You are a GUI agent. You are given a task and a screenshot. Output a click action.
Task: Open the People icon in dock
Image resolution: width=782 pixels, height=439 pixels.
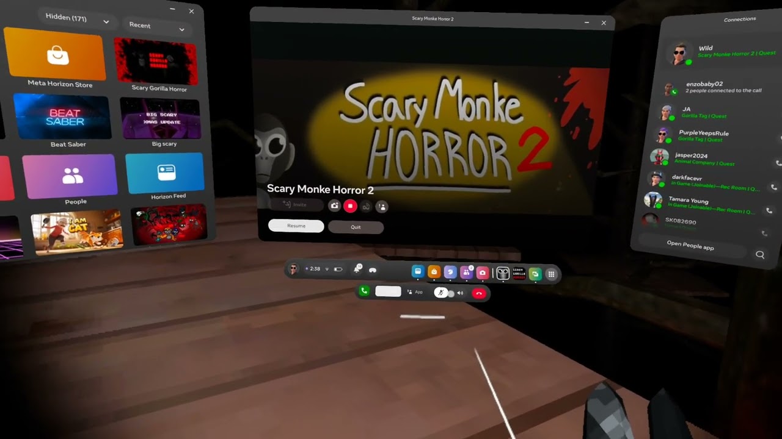coord(466,273)
